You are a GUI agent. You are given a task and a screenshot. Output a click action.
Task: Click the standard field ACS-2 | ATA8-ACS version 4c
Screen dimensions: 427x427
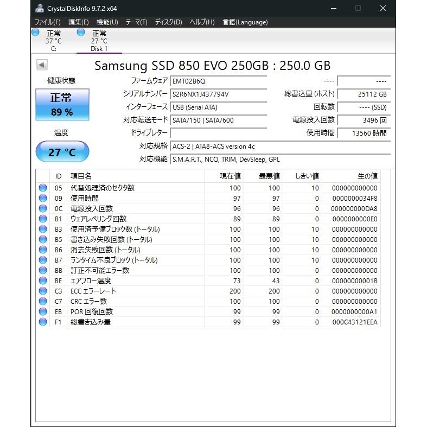(280, 146)
